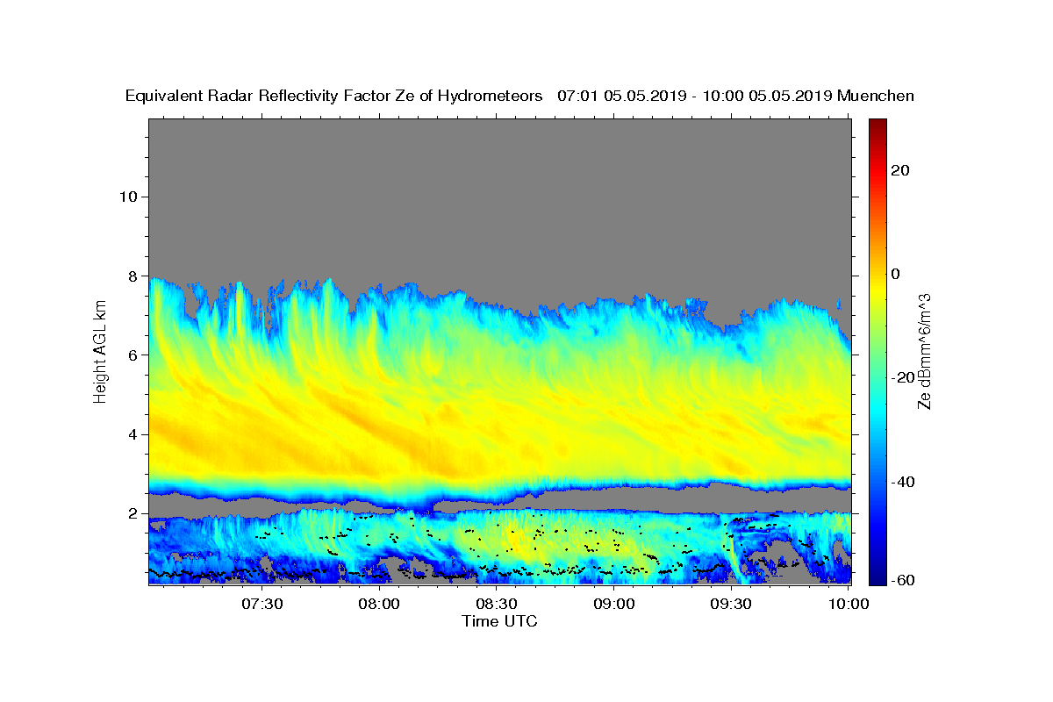Viewport: 1053px width, 702px height.
Task: Click the '08:30' time tick label
Action: tap(497, 604)
